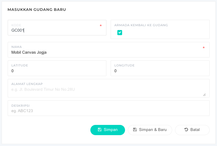Click the undo arrow icon on Batal
The width and height of the screenshot is (217, 146).
pos(186,130)
